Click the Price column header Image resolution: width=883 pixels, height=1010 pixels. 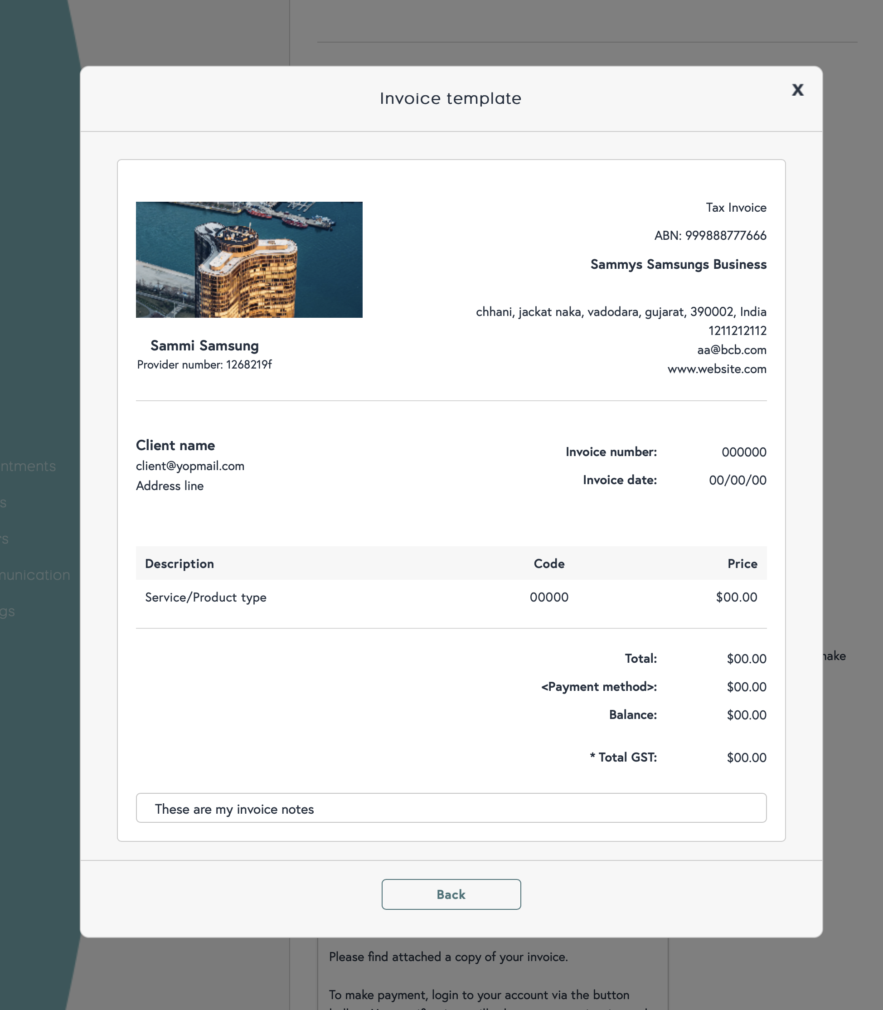pos(742,563)
